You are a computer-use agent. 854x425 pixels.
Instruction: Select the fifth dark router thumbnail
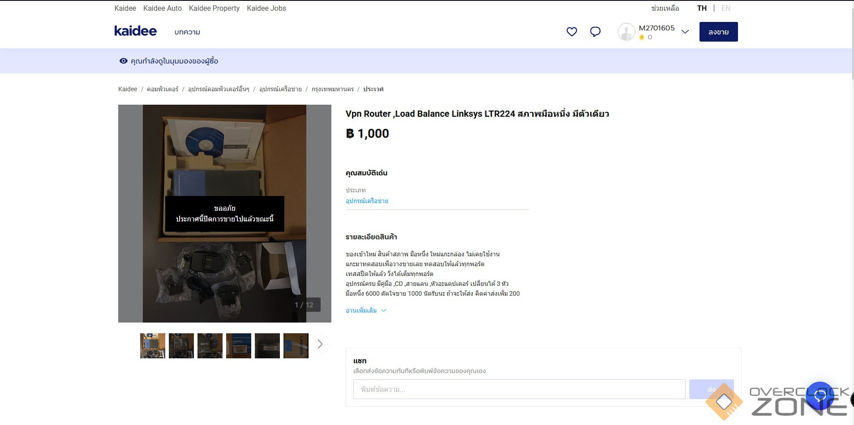267,346
